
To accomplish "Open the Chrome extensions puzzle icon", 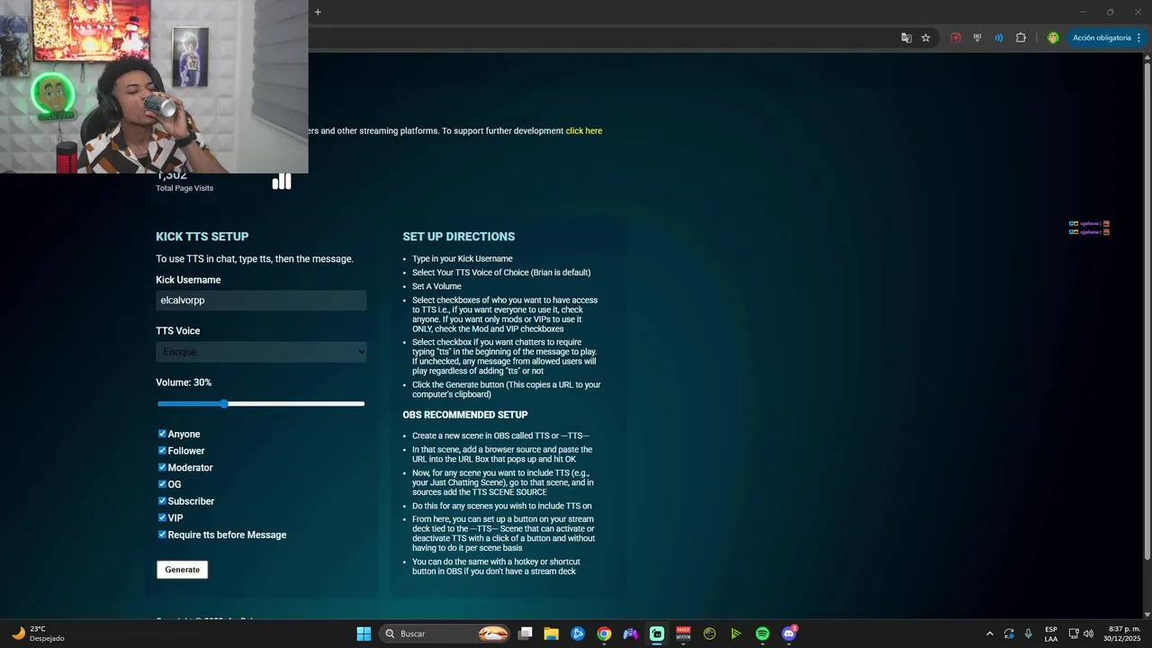I will (x=1021, y=38).
